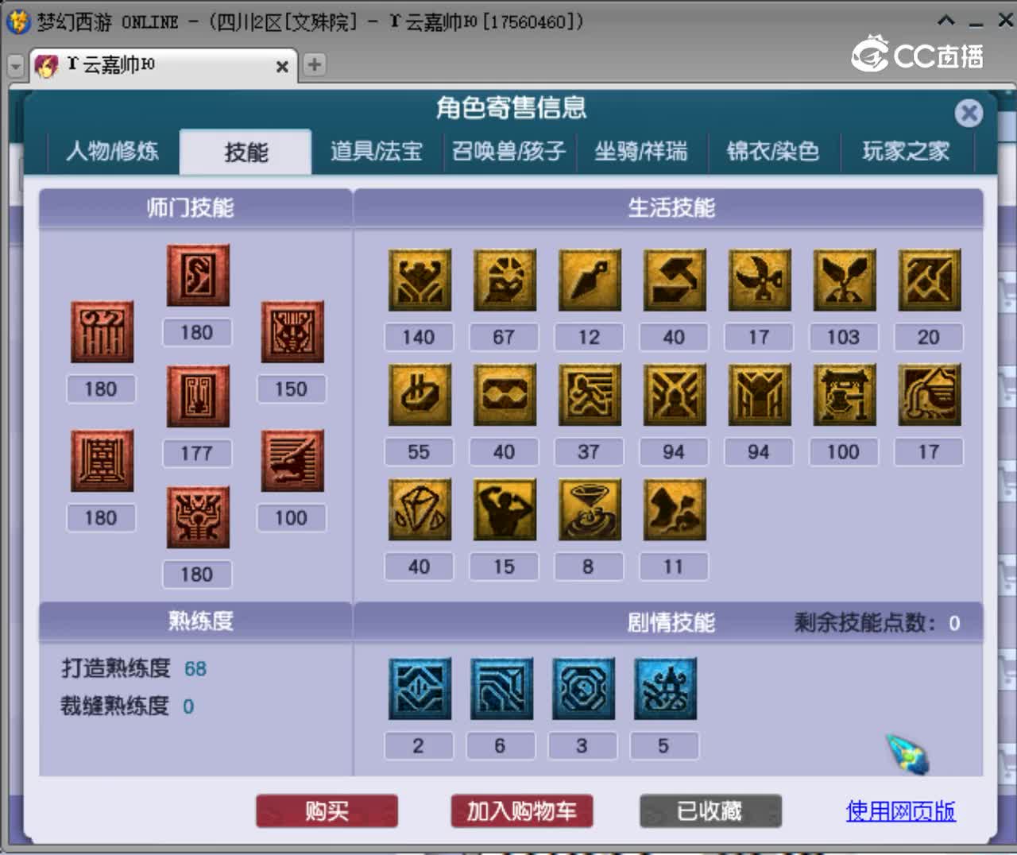This screenshot has width=1017, height=855.
Task: Click the gemstone life skill icon, level 40 in third row
Action: [x=420, y=509]
